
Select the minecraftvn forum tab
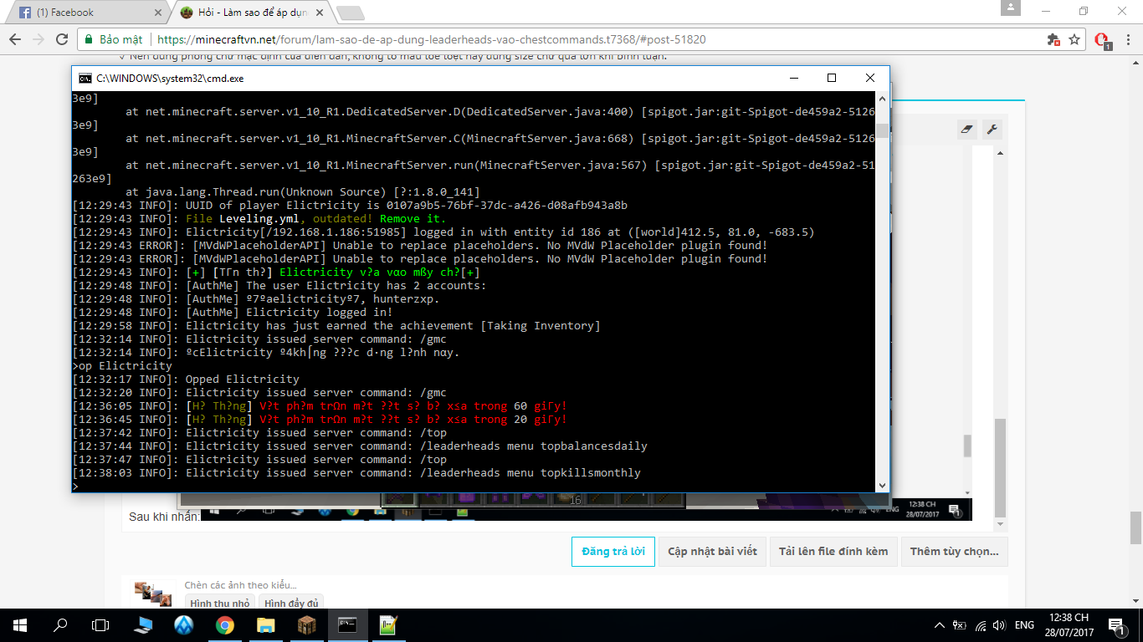coord(251,13)
